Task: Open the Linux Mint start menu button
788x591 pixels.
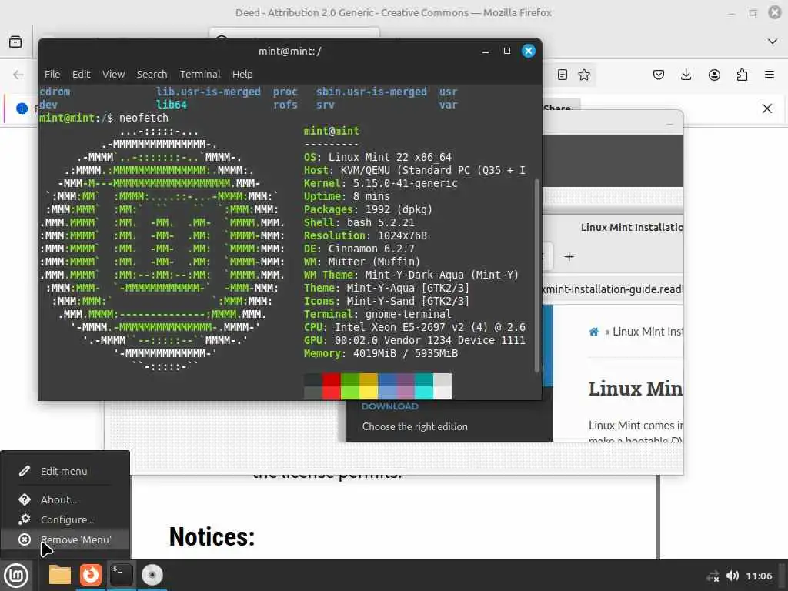Action: (x=16, y=575)
